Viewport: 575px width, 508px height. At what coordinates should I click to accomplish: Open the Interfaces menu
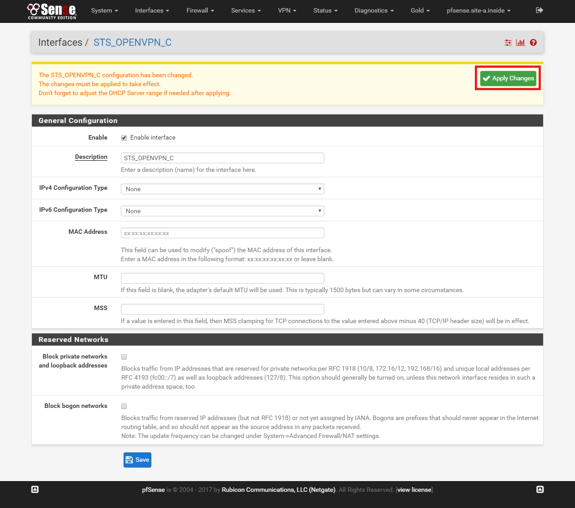(152, 10)
